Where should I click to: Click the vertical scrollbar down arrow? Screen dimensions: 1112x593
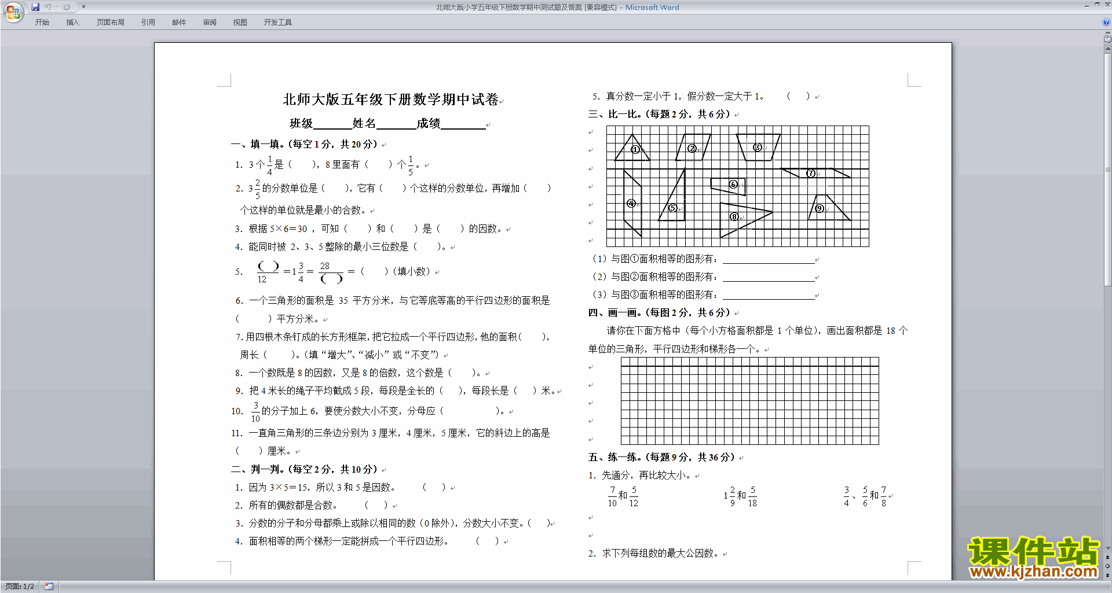pyautogui.click(x=1108, y=548)
